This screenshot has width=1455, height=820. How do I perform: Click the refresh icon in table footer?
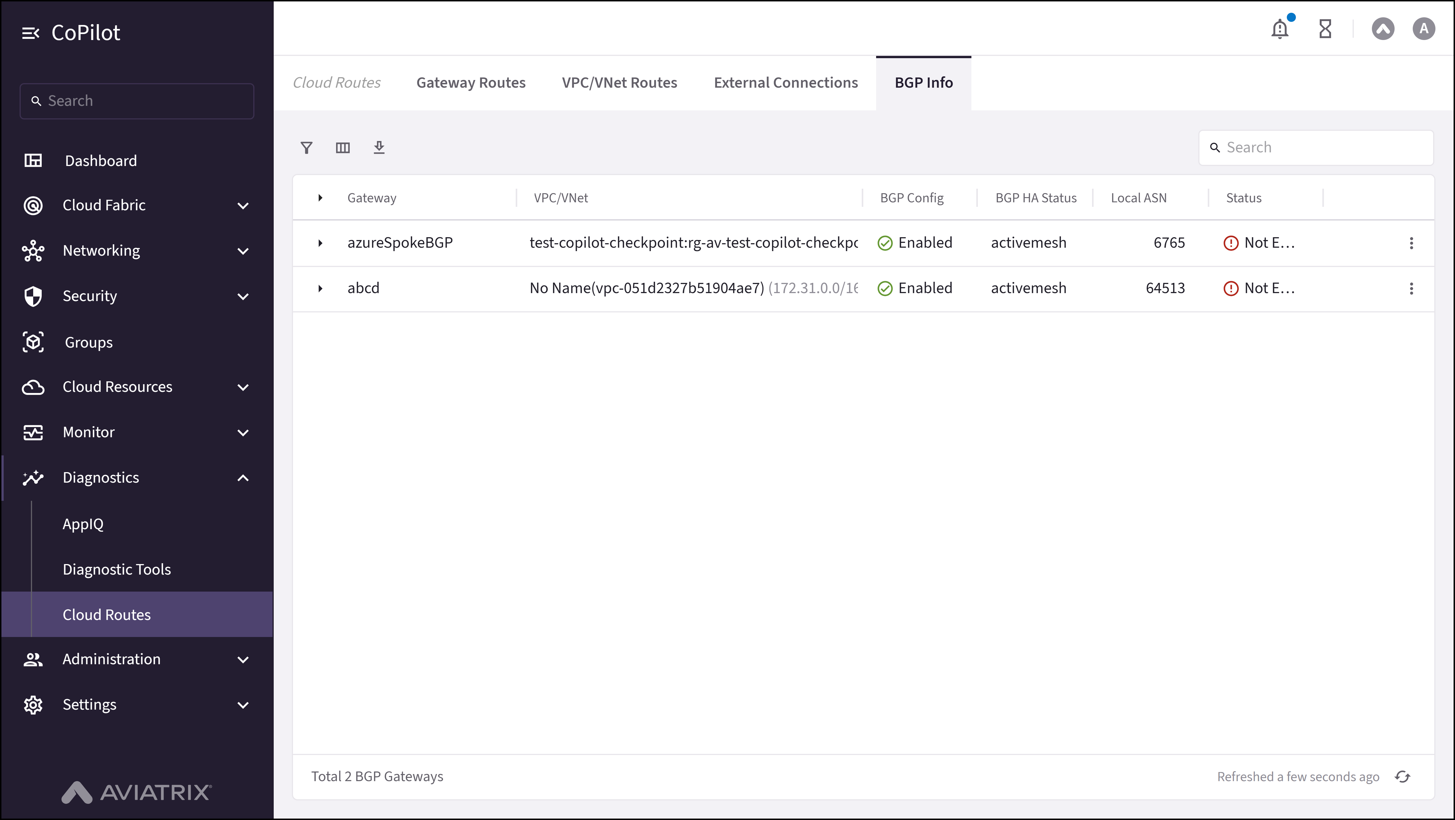[1403, 777]
